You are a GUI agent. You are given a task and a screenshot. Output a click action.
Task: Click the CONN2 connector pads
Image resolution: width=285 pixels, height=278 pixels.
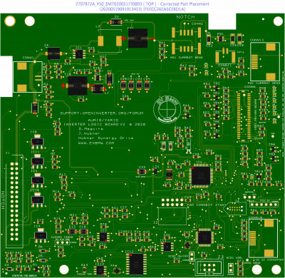(x=187, y=41)
